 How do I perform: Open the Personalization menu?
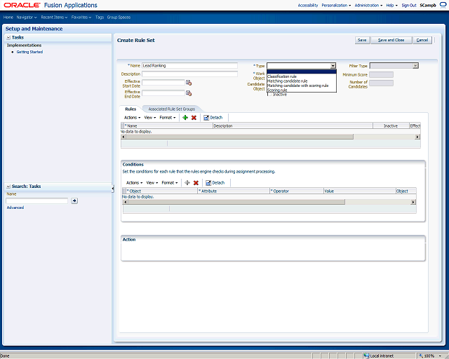[x=336, y=5]
